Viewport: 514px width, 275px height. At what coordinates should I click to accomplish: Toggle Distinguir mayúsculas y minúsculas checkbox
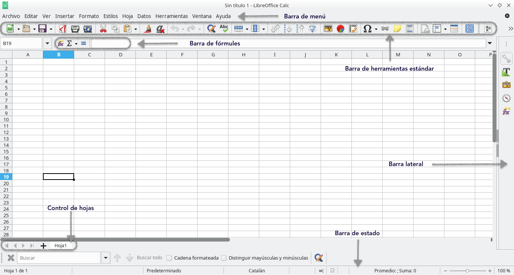click(224, 258)
